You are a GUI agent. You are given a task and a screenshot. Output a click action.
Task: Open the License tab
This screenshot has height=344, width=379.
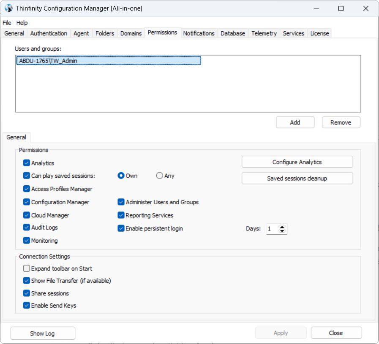(x=319, y=33)
